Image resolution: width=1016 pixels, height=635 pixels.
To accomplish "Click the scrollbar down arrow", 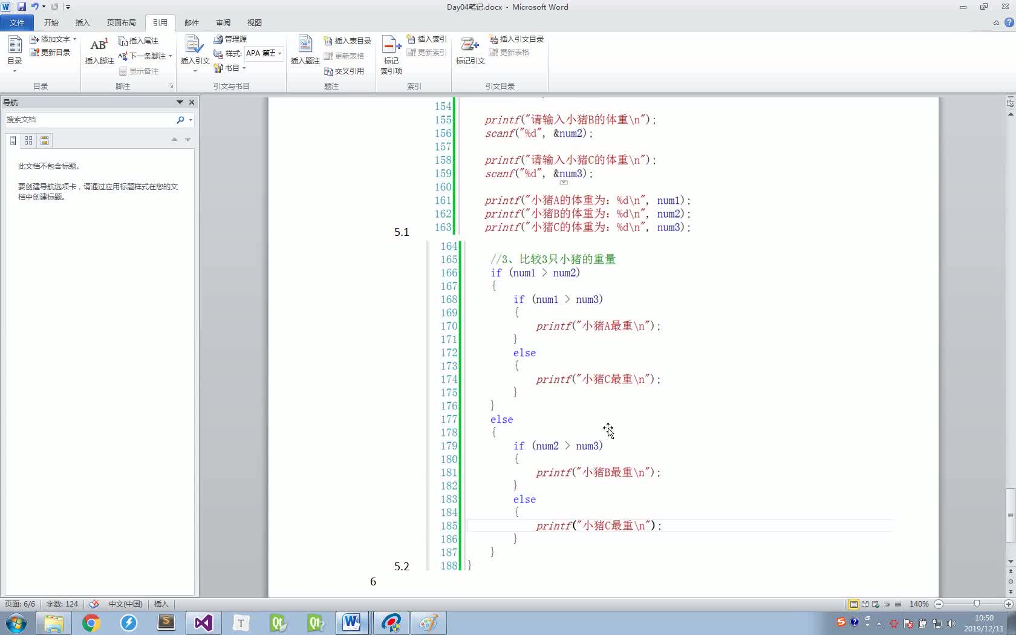I will point(1010,562).
